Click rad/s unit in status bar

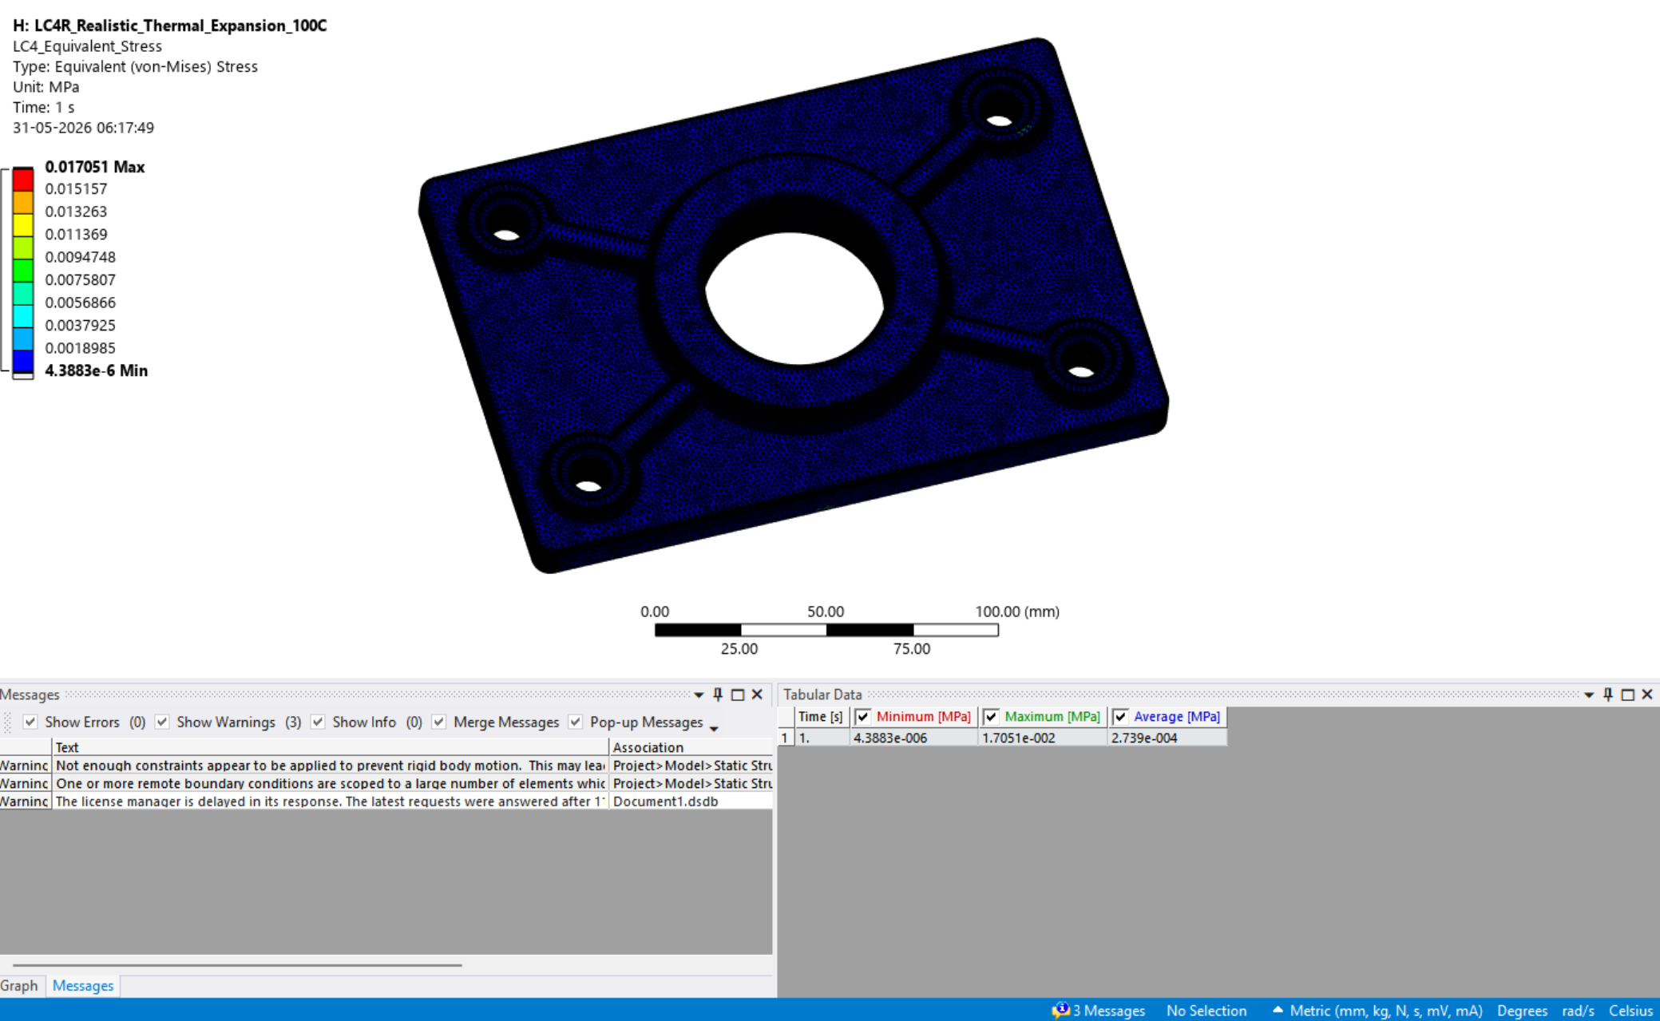tap(1578, 1011)
